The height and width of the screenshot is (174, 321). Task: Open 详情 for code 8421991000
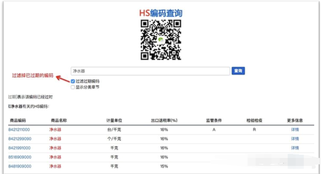(295, 148)
